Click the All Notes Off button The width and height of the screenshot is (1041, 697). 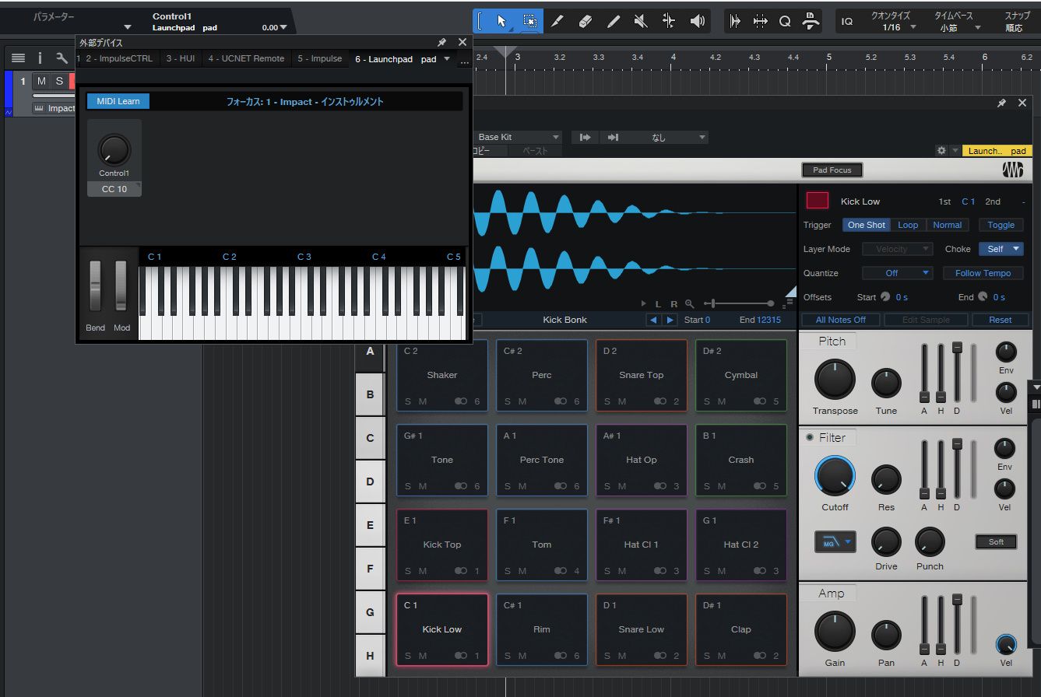pyautogui.click(x=840, y=320)
